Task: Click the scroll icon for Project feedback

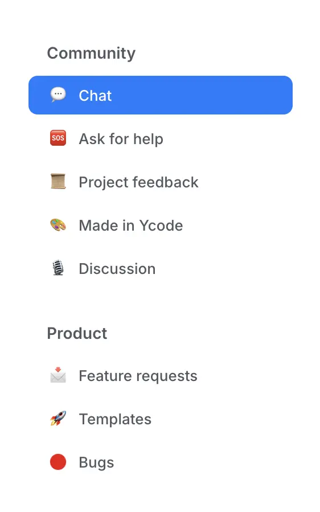Action: coord(58,182)
